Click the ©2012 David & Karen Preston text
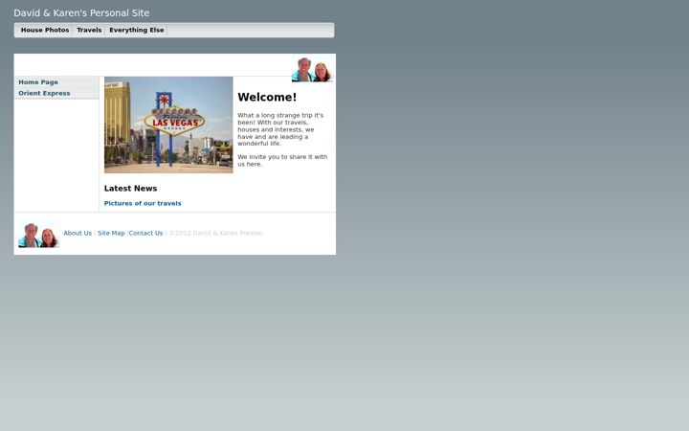Viewport: 689px width, 431px height. [x=216, y=233]
